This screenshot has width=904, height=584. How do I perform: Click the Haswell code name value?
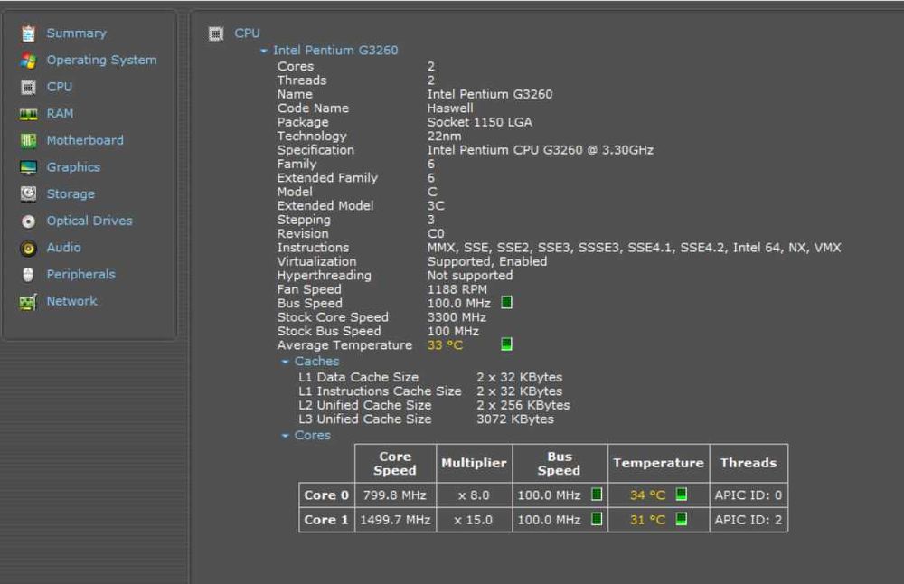tap(450, 108)
